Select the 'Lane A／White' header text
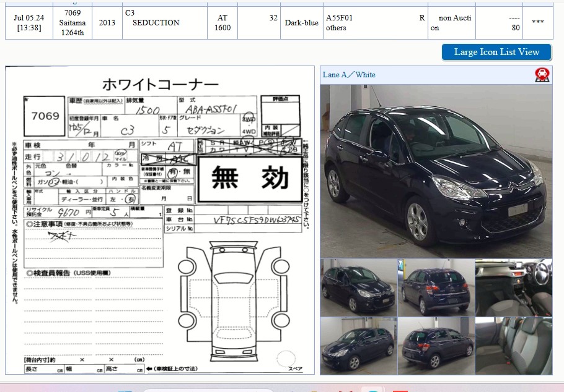The width and height of the screenshot is (564, 392). click(349, 75)
